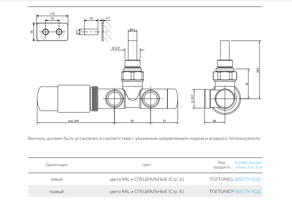The image size is (292, 209).
Task: Click the ВВЕСТИ КОД link in правый row
Action: coord(248,192)
